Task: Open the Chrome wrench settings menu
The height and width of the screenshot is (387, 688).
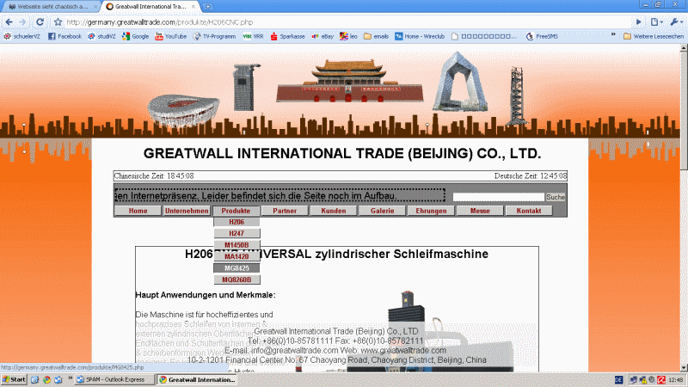Action: click(x=677, y=21)
